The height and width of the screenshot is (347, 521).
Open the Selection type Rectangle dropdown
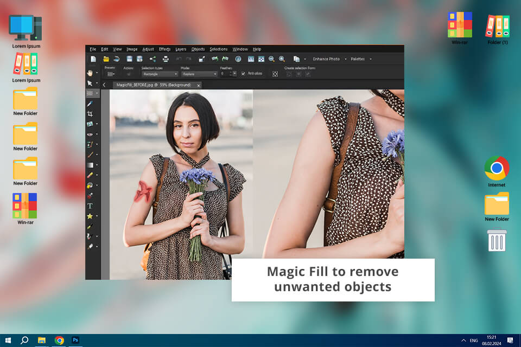click(160, 74)
